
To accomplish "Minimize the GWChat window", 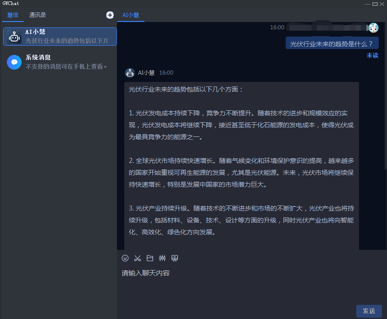I will [x=367, y=4].
